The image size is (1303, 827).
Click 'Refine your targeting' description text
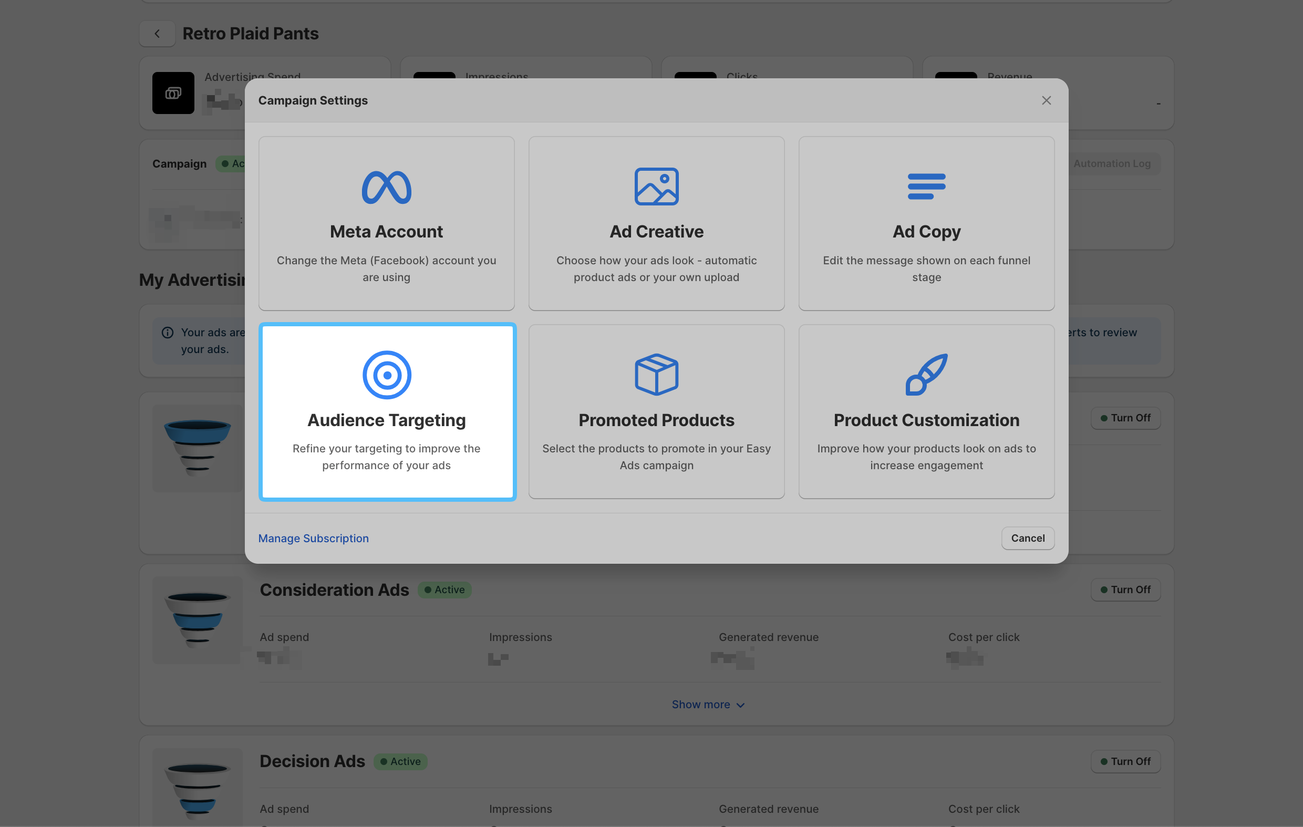[x=386, y=457]
